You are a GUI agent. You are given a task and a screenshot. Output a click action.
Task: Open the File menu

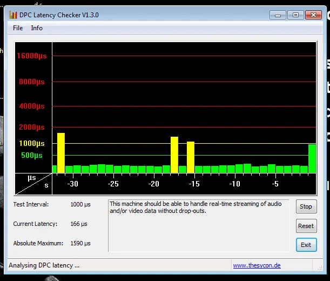tap(18, 28)
